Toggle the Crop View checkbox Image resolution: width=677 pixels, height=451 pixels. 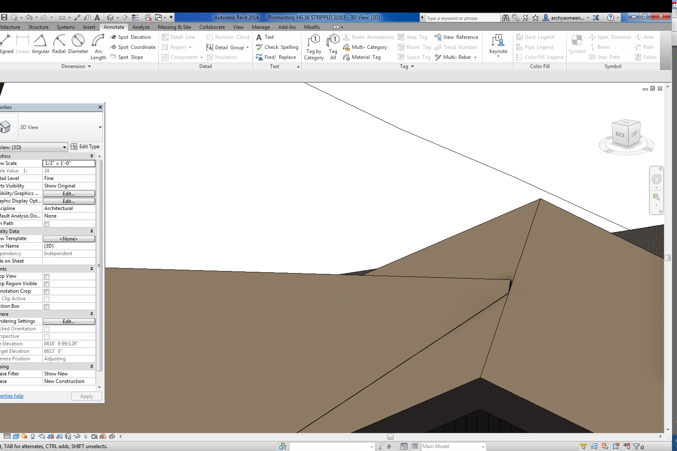(x=47, y=276)
